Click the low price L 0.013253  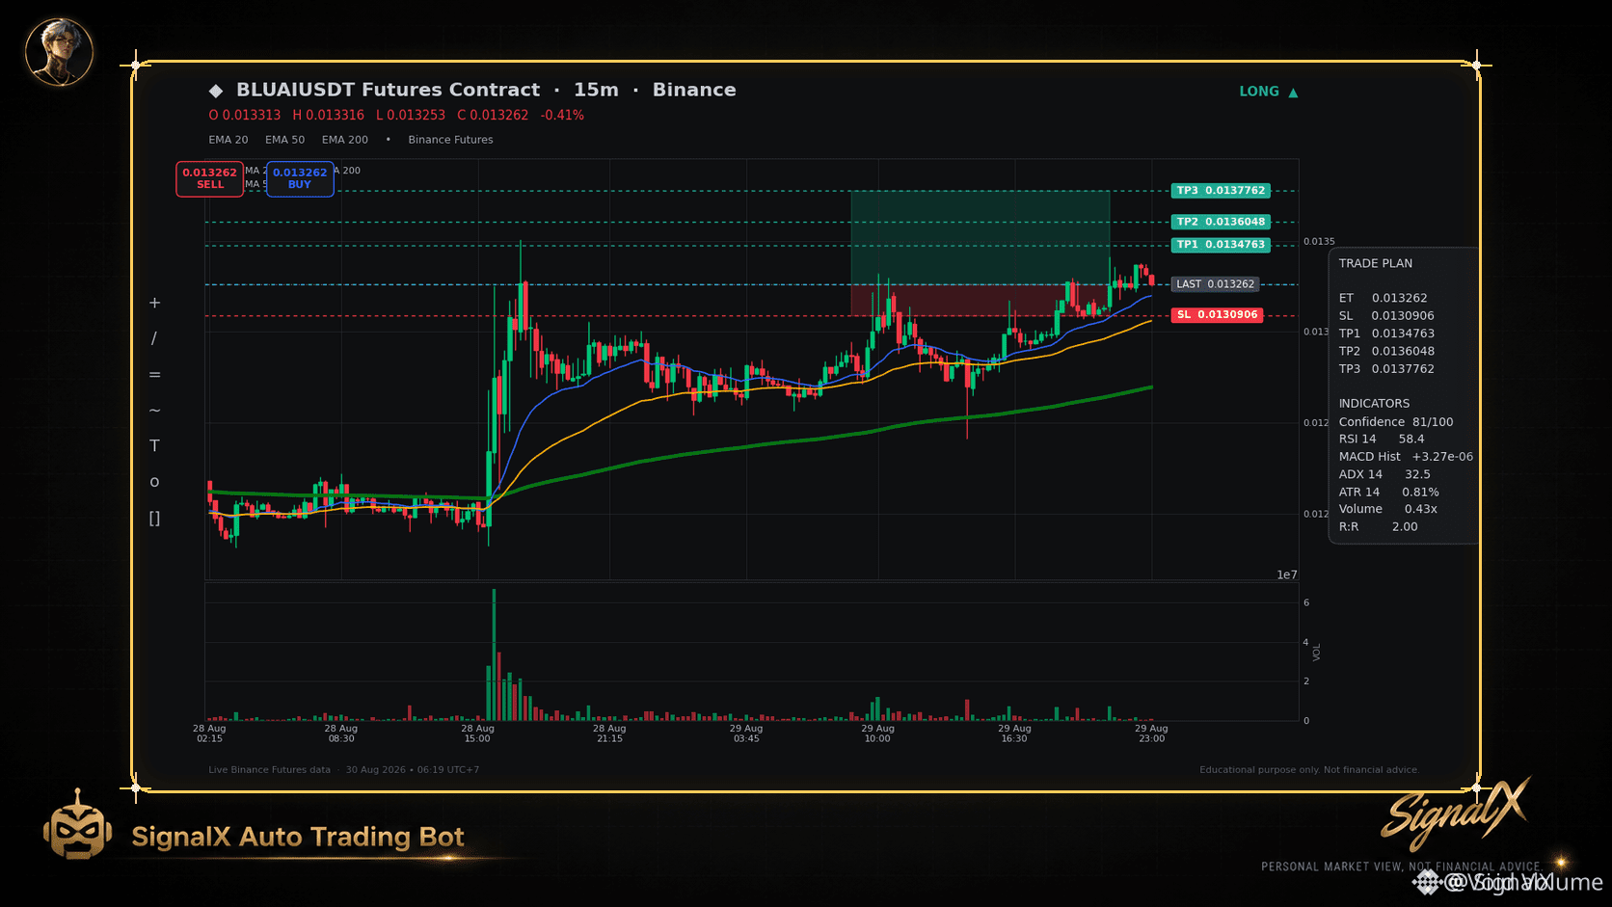click(411, 115)
